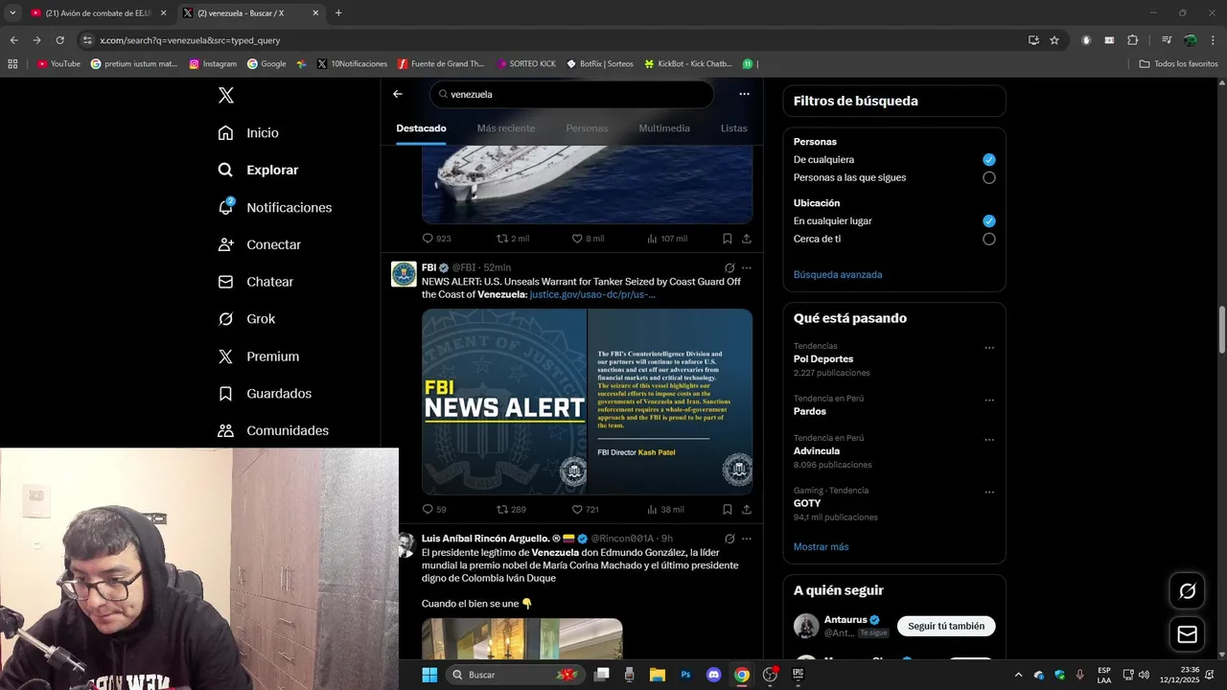Open Conectar in the sidebar
The image size is (1227, 690).
pyautogui.click(x=259, y=244)
